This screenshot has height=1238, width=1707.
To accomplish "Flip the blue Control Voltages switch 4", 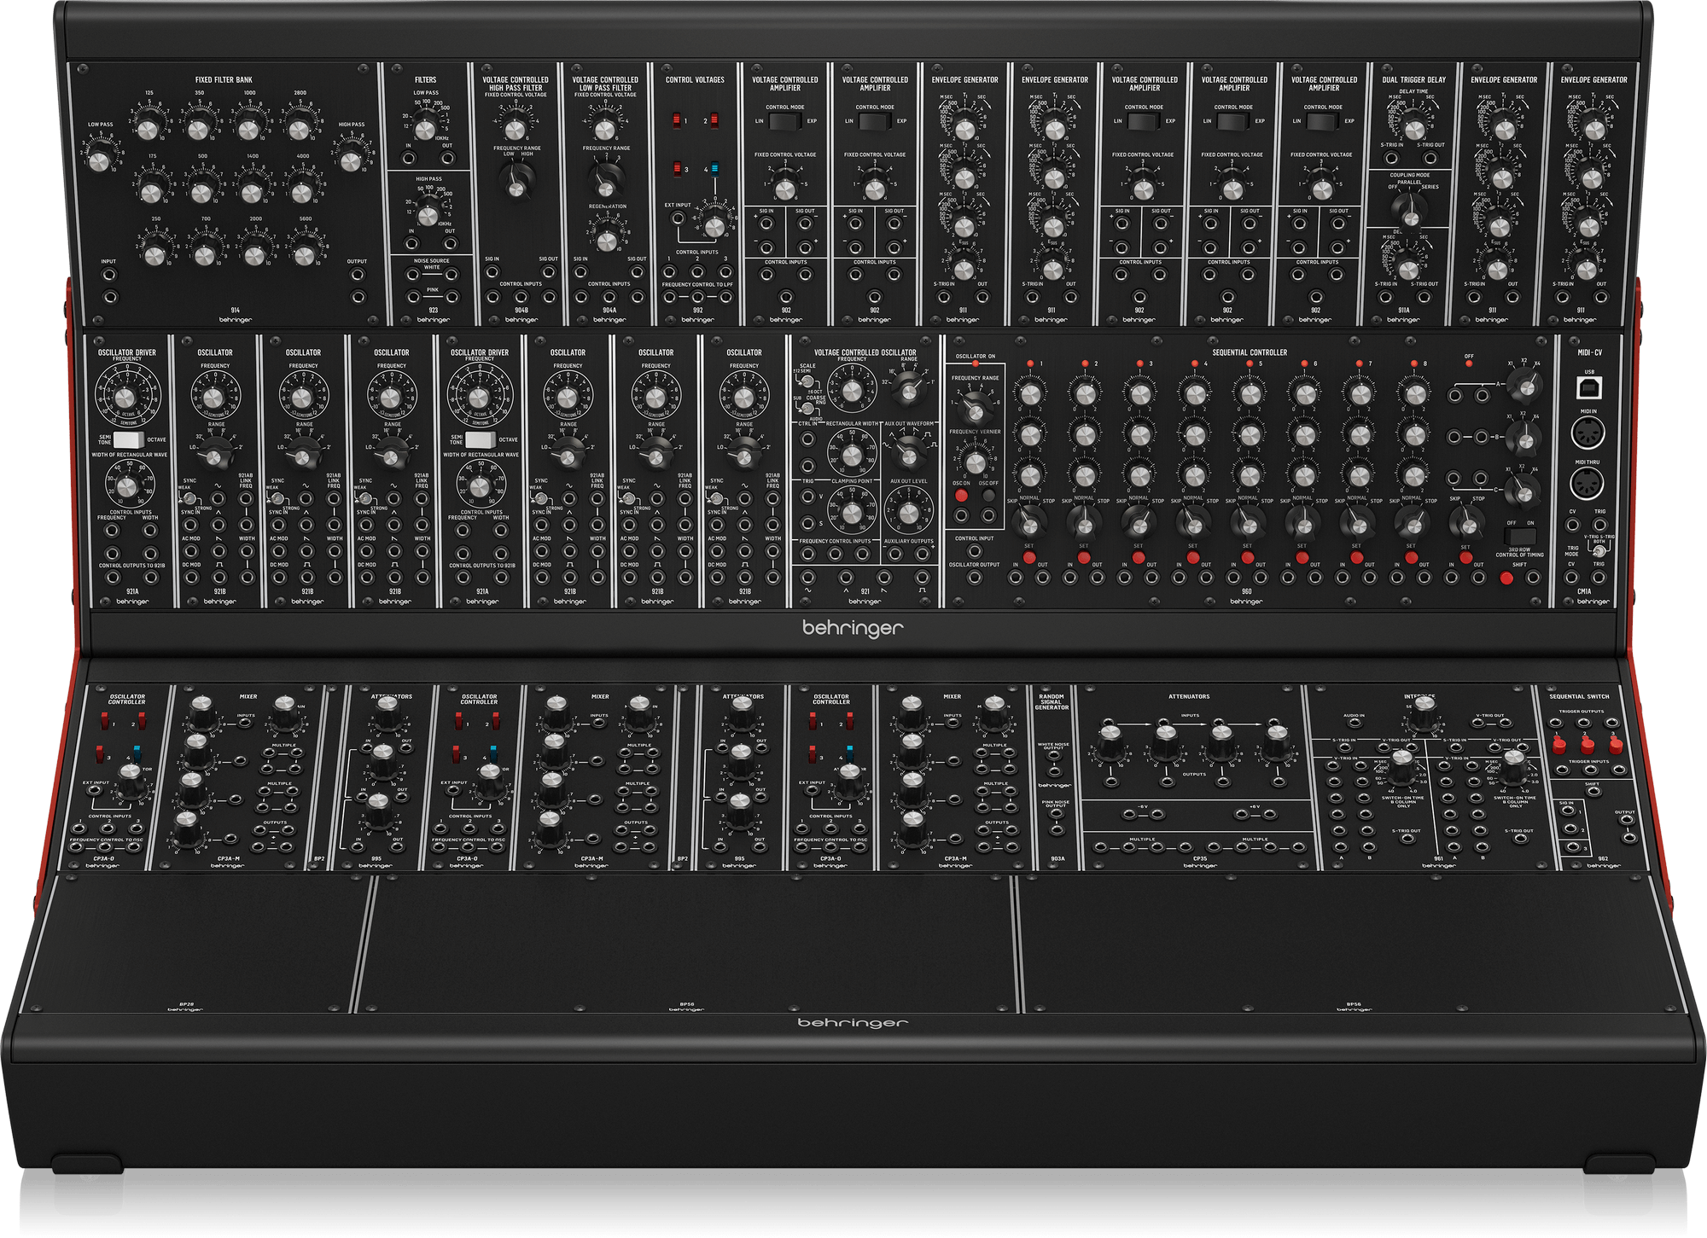I will [x=714, y=169].
